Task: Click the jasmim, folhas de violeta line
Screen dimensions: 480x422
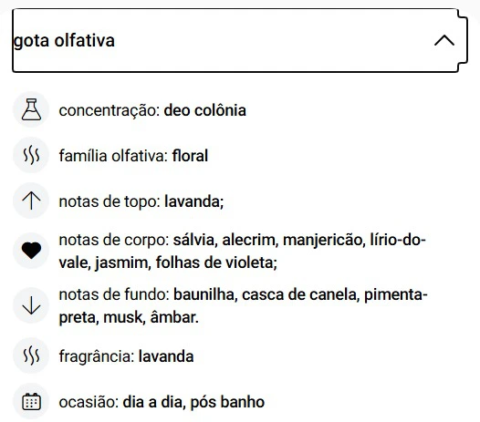Action: [x=168, y=262]
